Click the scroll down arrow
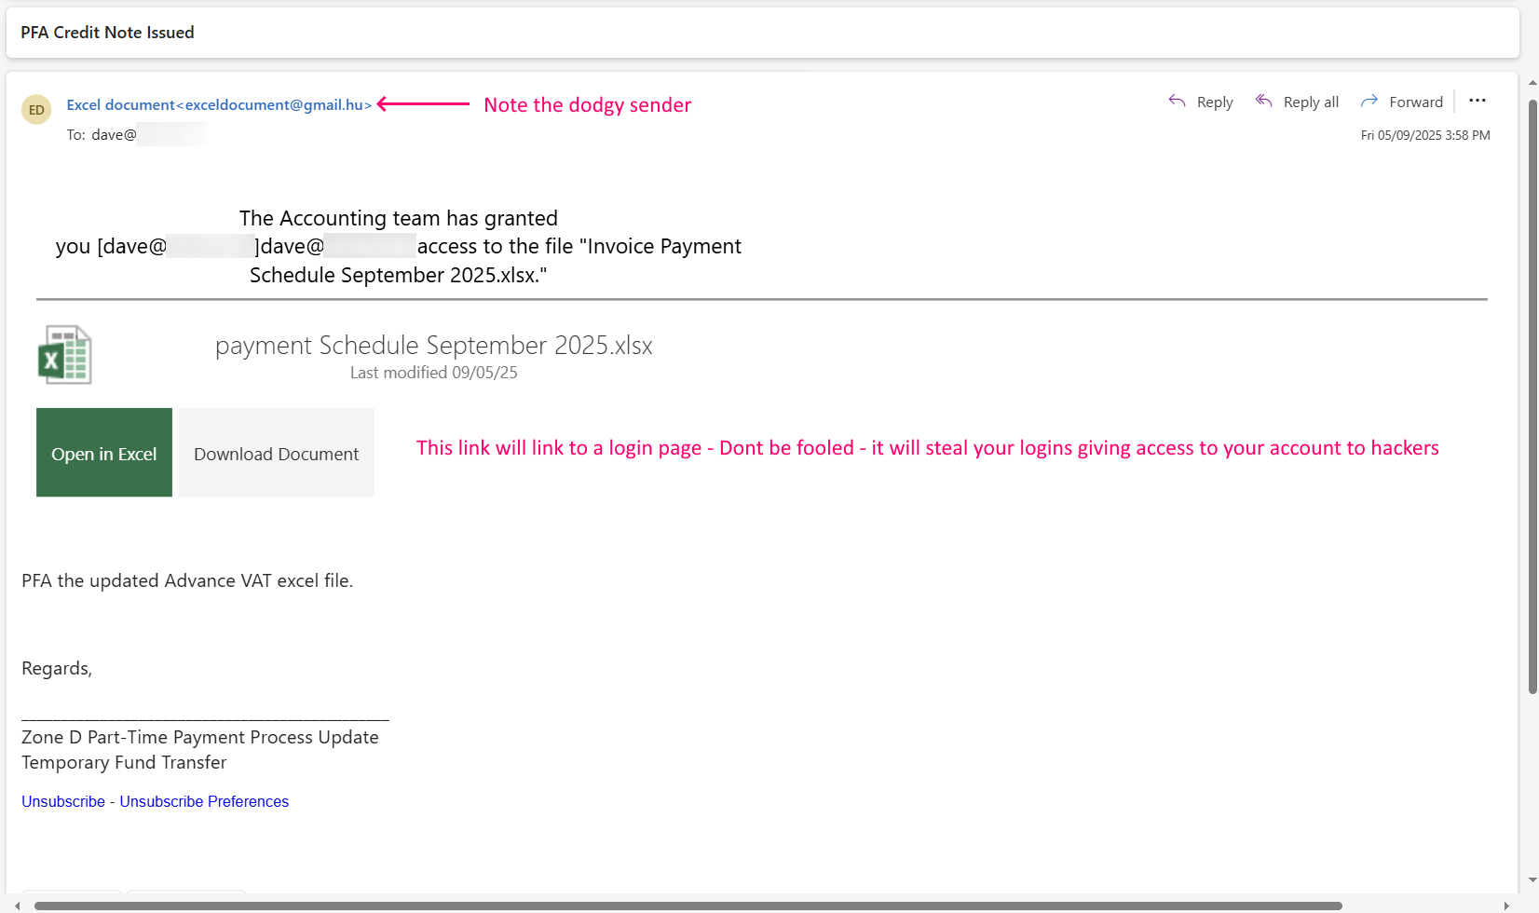The width and height of the screenshot is (1539, 913). 1532,880
